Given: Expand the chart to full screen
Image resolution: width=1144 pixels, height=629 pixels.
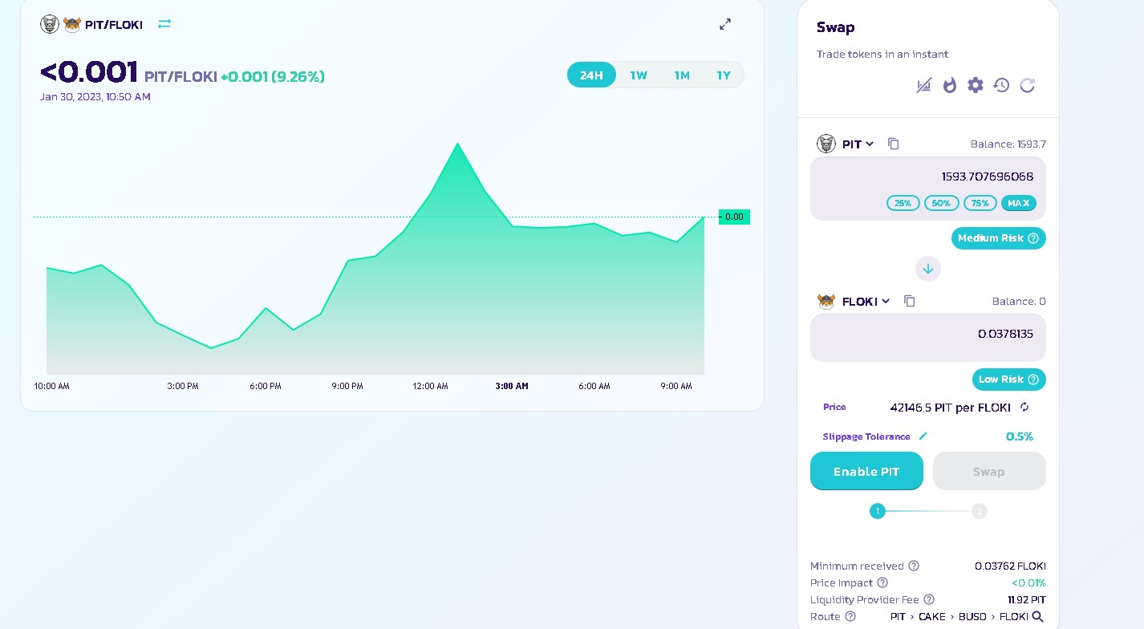Looking at the screenshot, I should click(x=725, y=24).
